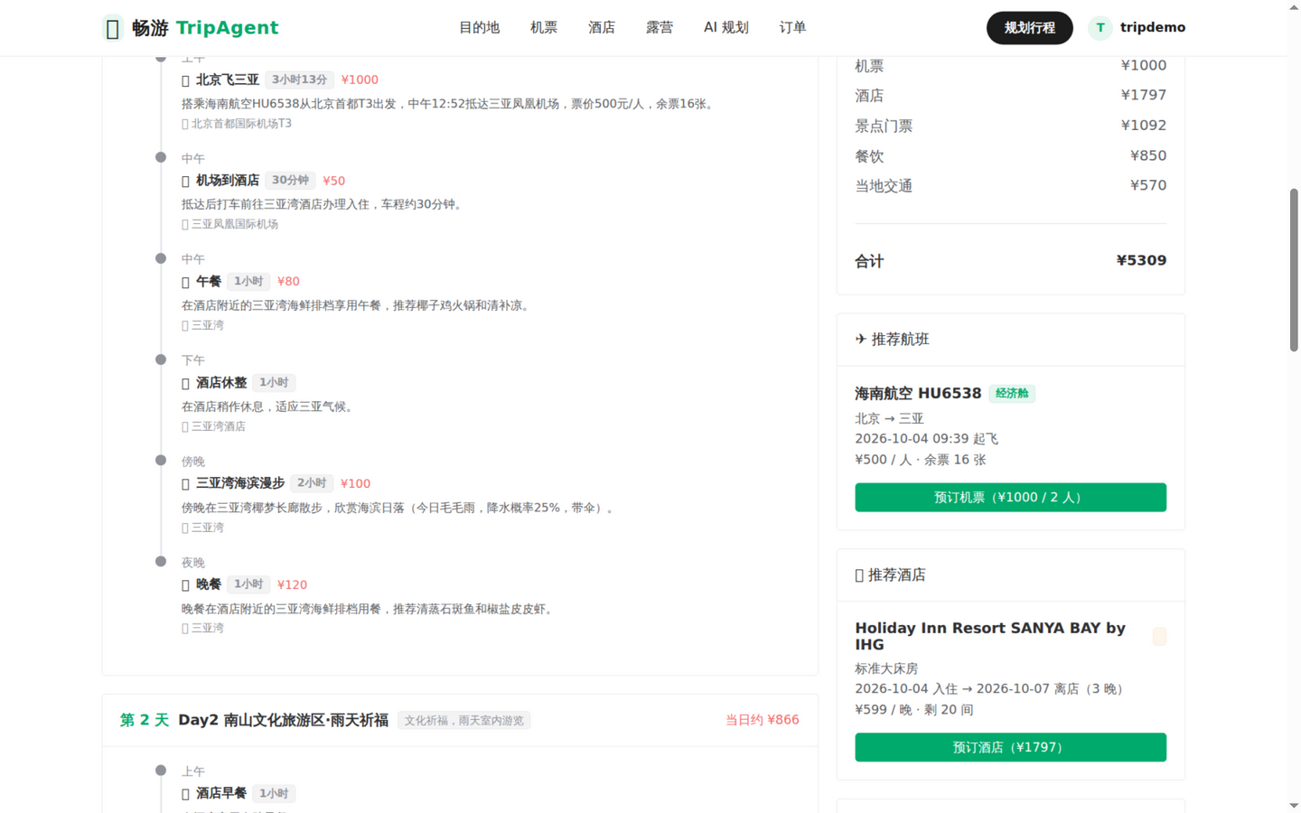Click the ¥100 海滨漫步 price
Screen dimensions: 1301x813
tap(355, 484)
